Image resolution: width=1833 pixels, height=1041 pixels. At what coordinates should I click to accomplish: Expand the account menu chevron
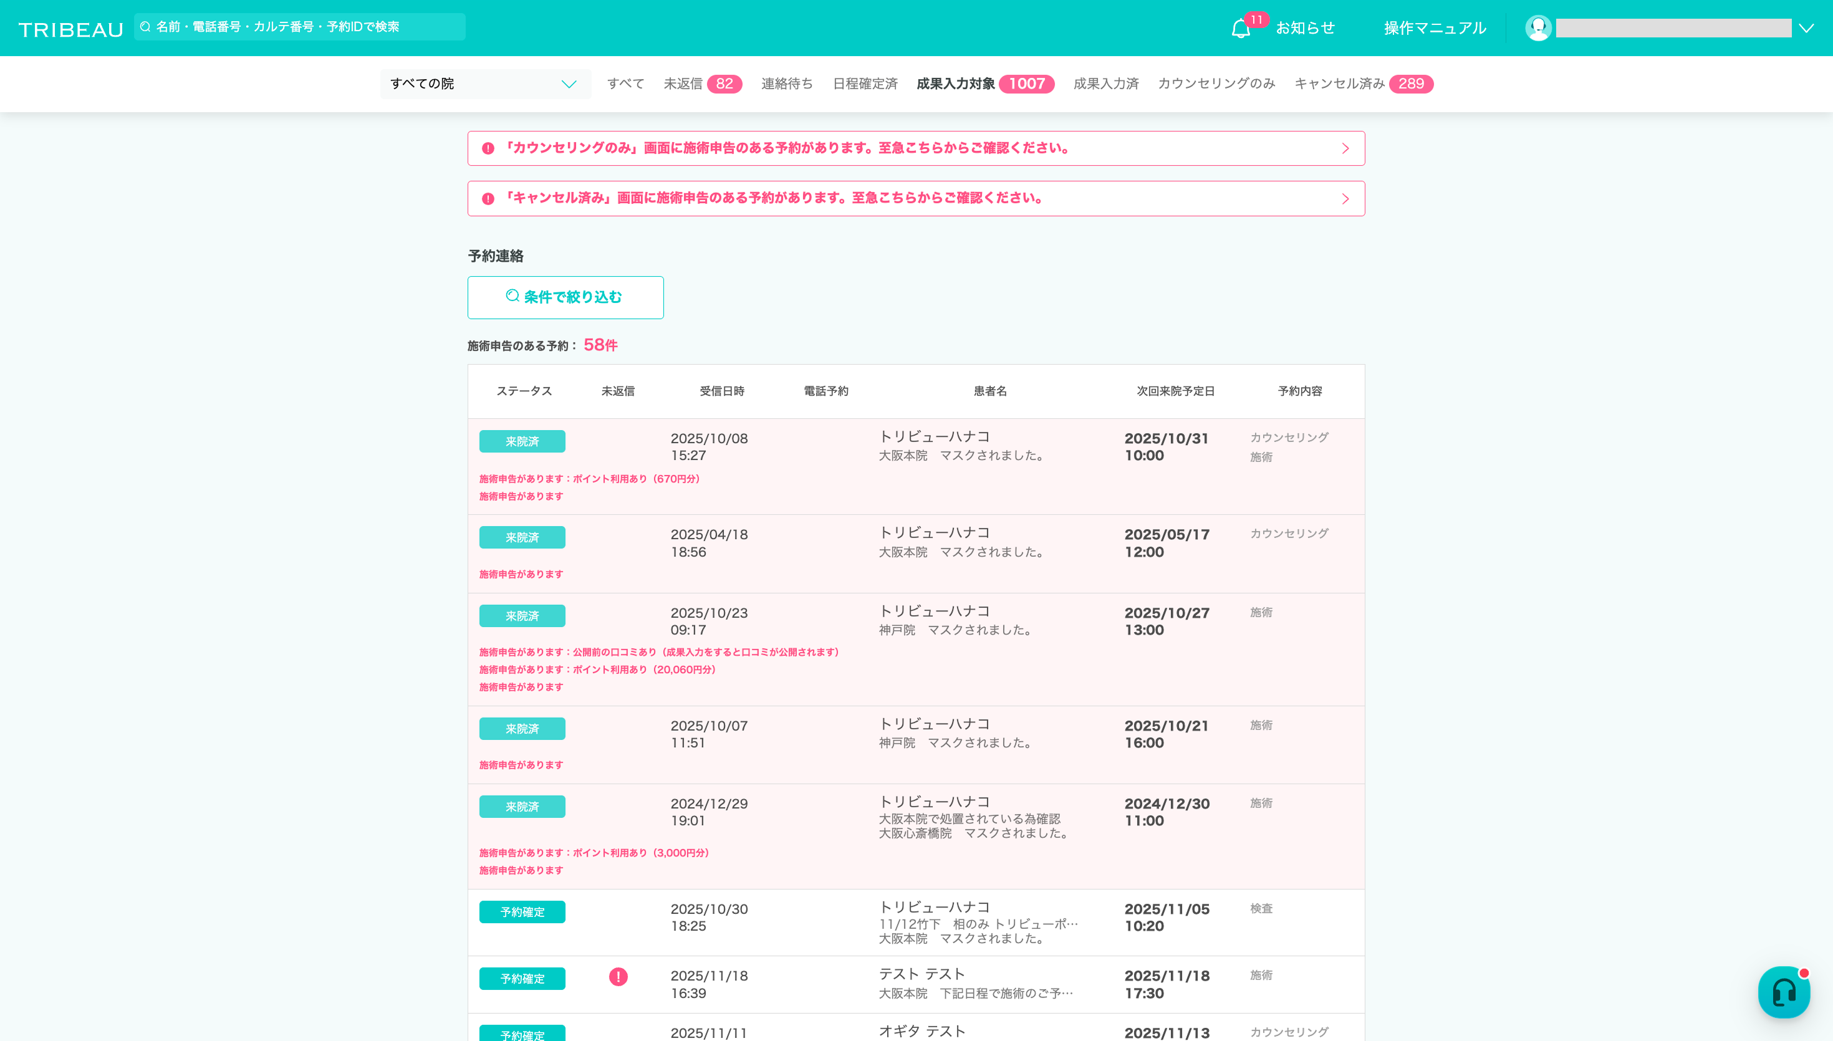pyautogui.click(x=1807, y=29)
